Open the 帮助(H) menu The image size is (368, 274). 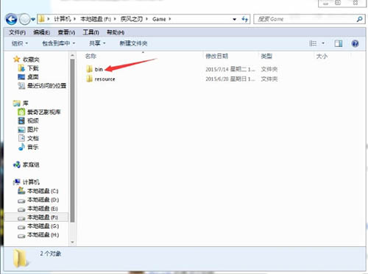point(116,32)
